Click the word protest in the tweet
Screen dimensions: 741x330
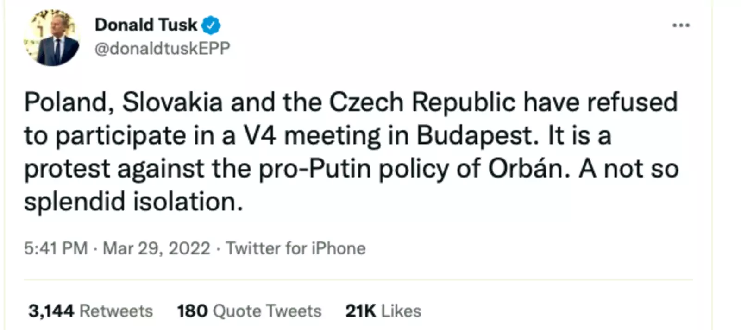tap(67, 169)
